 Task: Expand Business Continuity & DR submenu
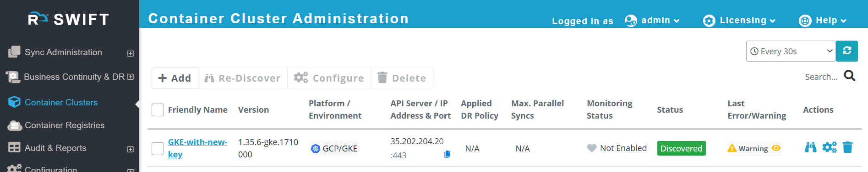click(131, 77)
